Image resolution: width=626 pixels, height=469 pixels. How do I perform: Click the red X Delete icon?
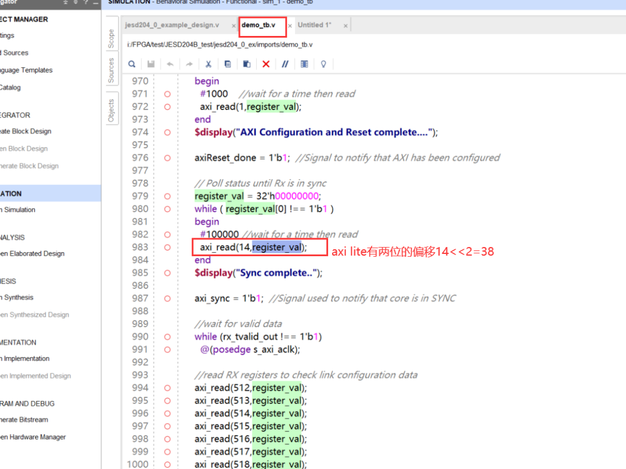point(266,64)
